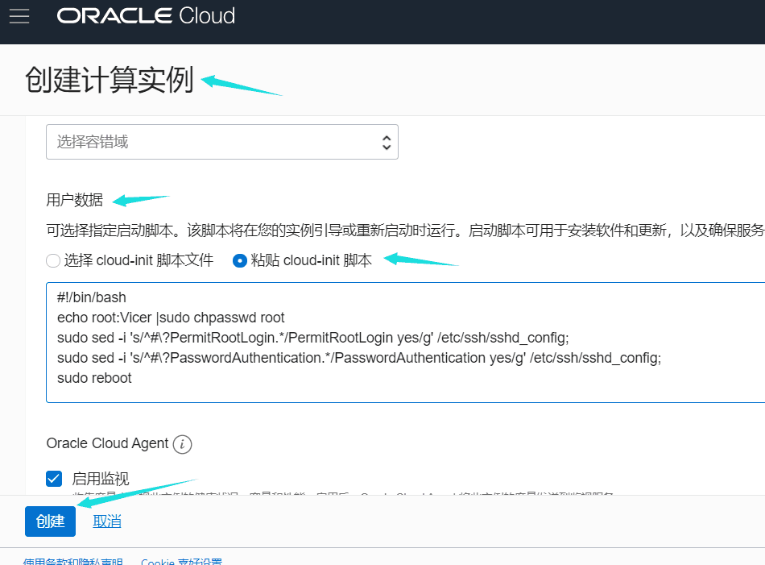The image size is (765, 565).
Task: Click the #!/bin/bash line in the script
Action: click(x=92, y=297)
